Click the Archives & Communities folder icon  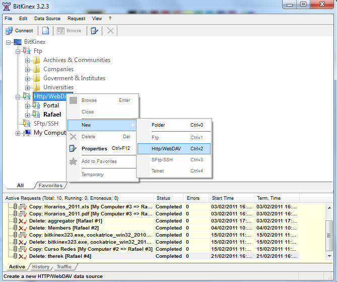(x=37, y=60)
